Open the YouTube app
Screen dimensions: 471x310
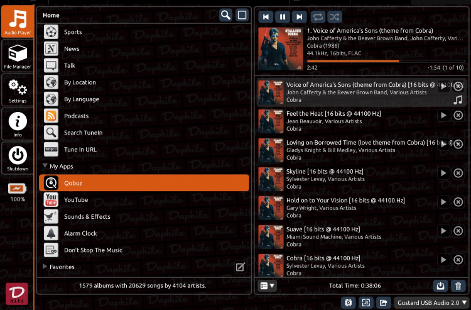click(x=144, y=200)
